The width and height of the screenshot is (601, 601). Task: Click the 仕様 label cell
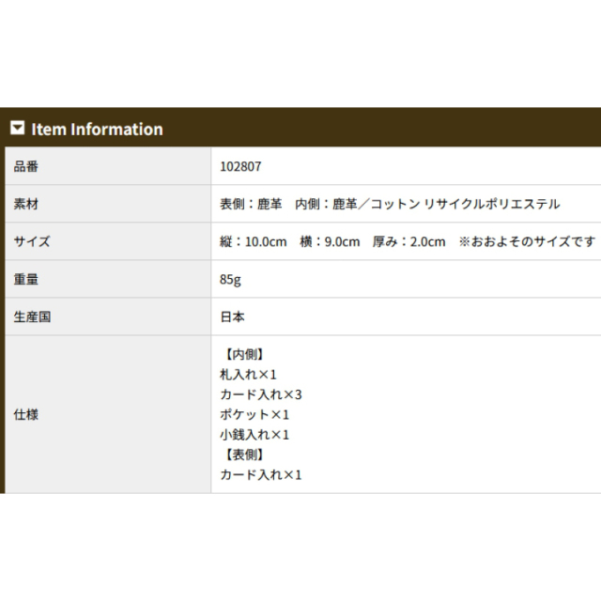108,414
